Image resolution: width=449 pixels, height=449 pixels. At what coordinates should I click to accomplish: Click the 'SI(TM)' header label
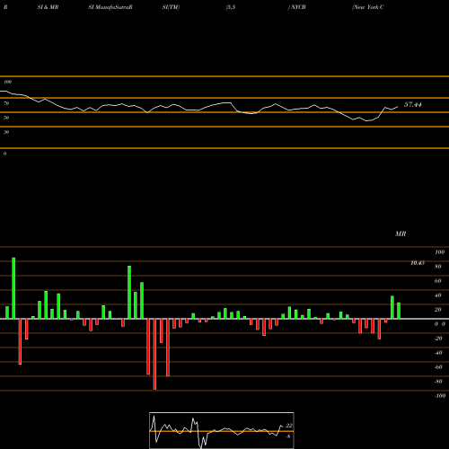pos(171,7)
